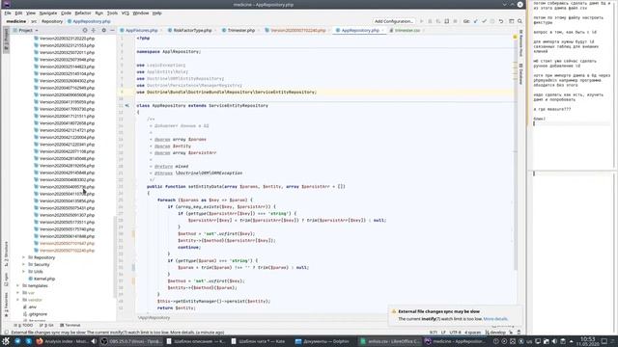Open the Favorites tool window side button
The width and height of the screenshot is (618, 347).
click(6, 305)
